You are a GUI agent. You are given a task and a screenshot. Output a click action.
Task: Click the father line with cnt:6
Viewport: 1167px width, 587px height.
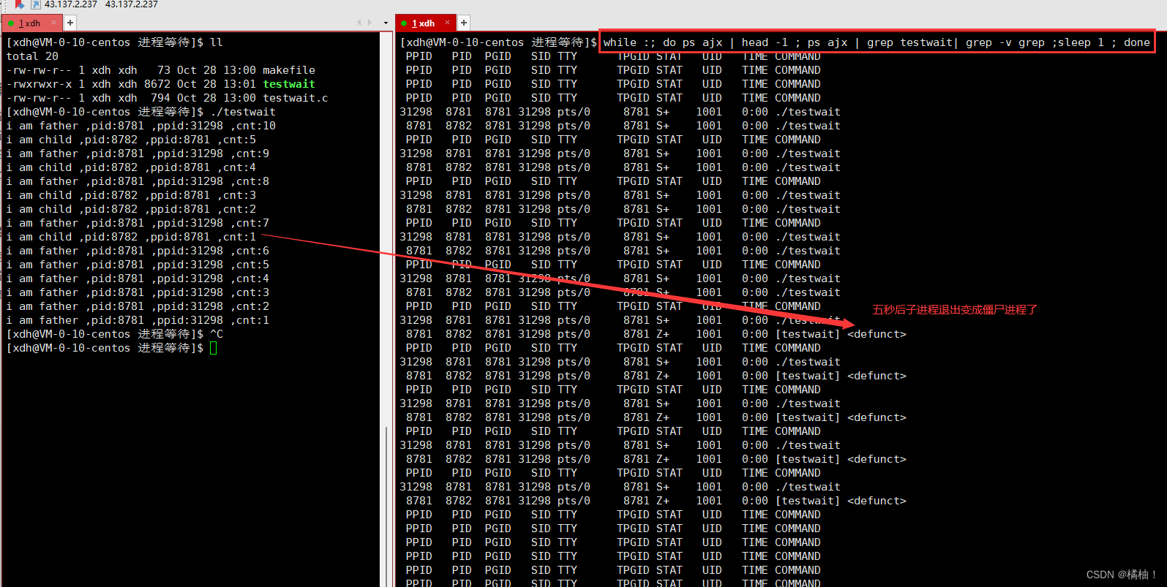(138, 251)
